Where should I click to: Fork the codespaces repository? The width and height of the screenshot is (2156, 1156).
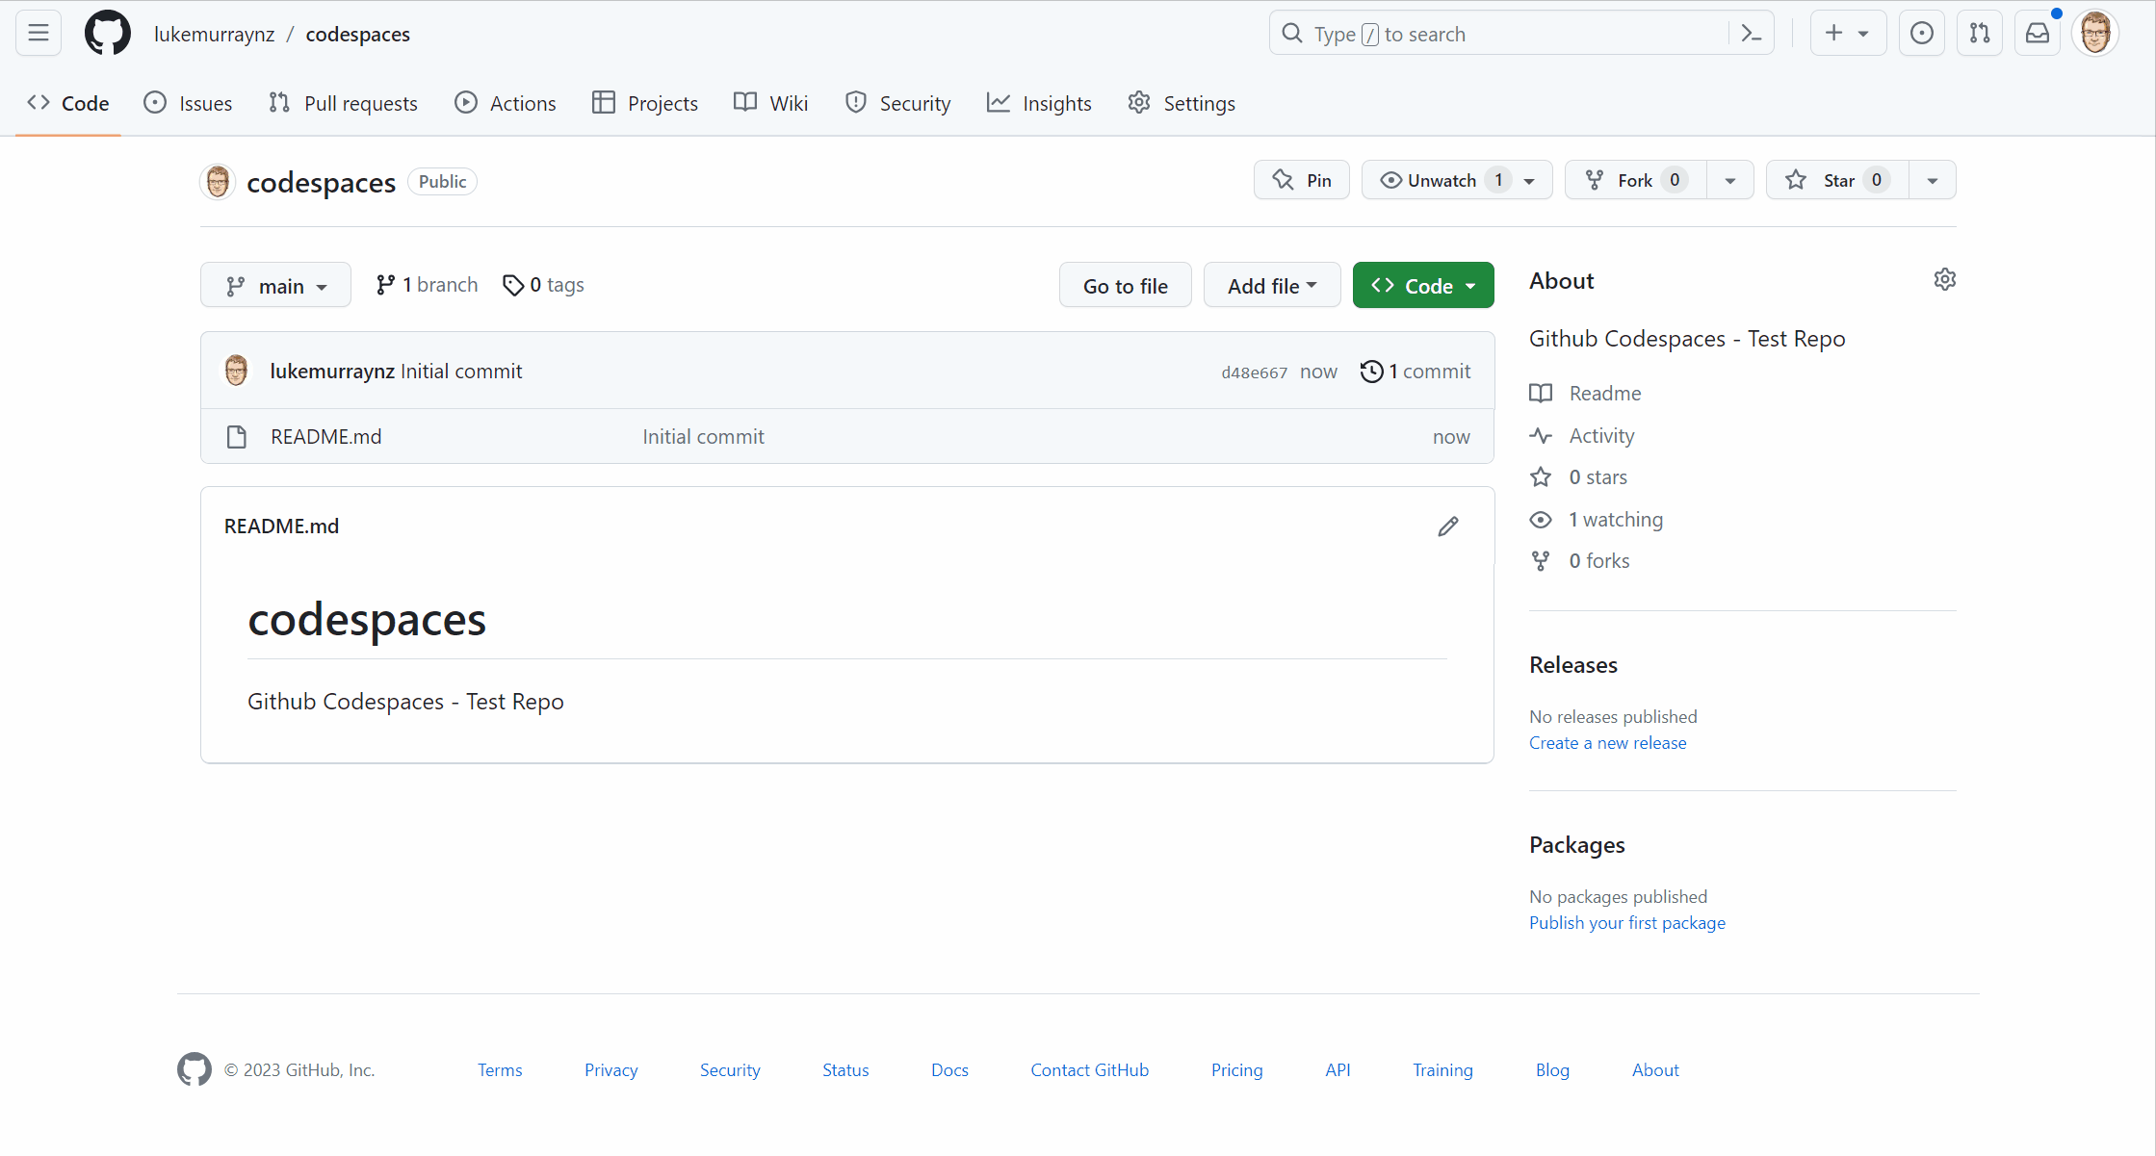click(x=1635, y=180)
